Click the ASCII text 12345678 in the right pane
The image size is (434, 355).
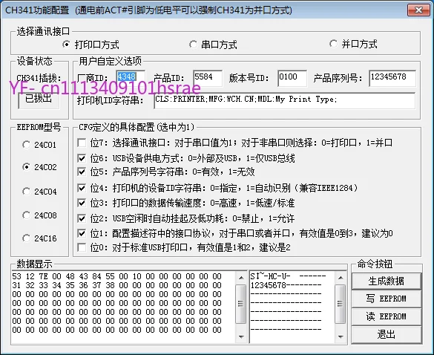click(x=269, y=285)
